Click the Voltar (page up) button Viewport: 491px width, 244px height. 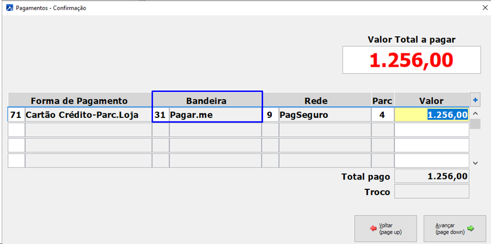pyautogui.click(x=385, y=228)
